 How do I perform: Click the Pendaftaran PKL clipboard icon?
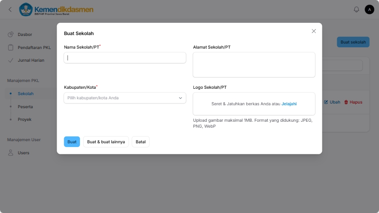click(11, 47)
